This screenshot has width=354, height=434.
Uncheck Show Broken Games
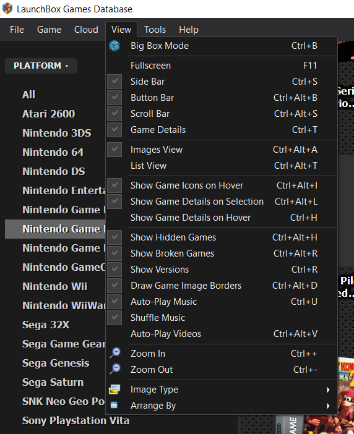click(x=114, y=253)
